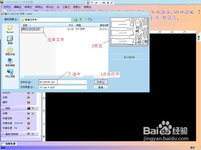The width and height of the screenshot is (201, 150).
Task: Open the 内部 row dropdown arrow
Action: (x=33, y=114)
